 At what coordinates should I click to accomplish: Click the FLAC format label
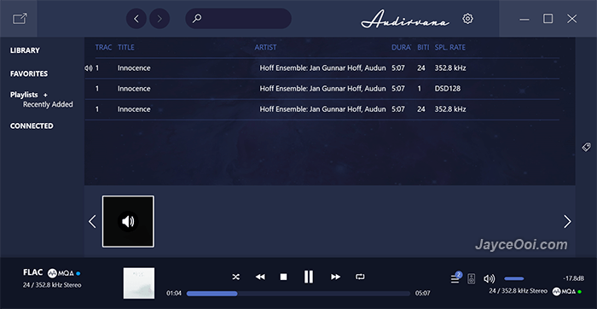pyautogui.click(x=32, y=273)
